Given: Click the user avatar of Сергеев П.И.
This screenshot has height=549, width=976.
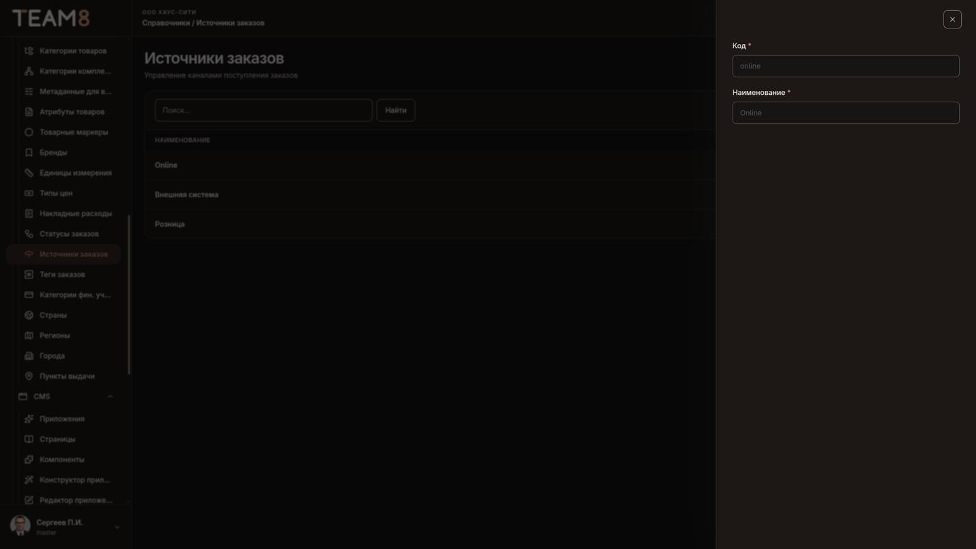Looking at the screenshot, I should pyautogui.click(x=20, y=525).
